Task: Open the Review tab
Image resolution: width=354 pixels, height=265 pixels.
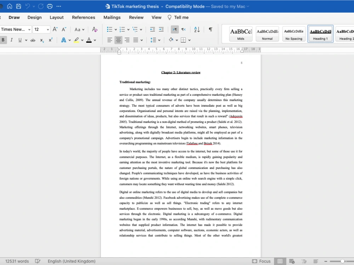Action: click(136, 17)
